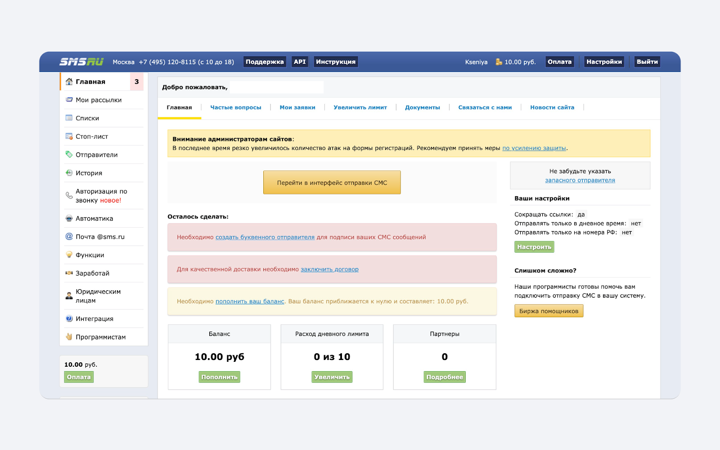This screenshot has width=720, height=450.
Task: Click the house icon beside Главная
Action: (69, 81)
